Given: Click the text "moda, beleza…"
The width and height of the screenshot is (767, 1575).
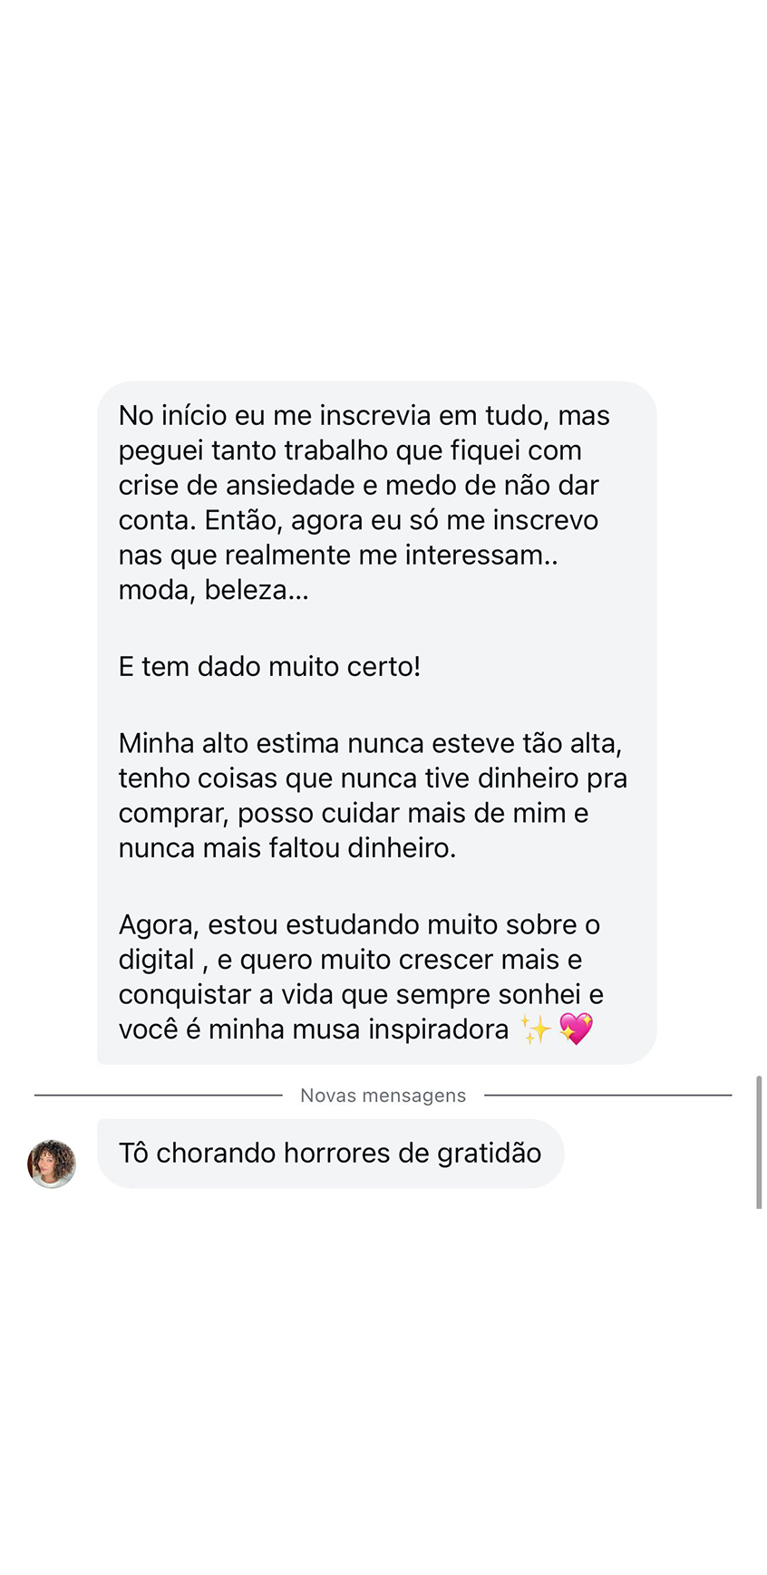Looking at the screenshot, I should [213, 590].
